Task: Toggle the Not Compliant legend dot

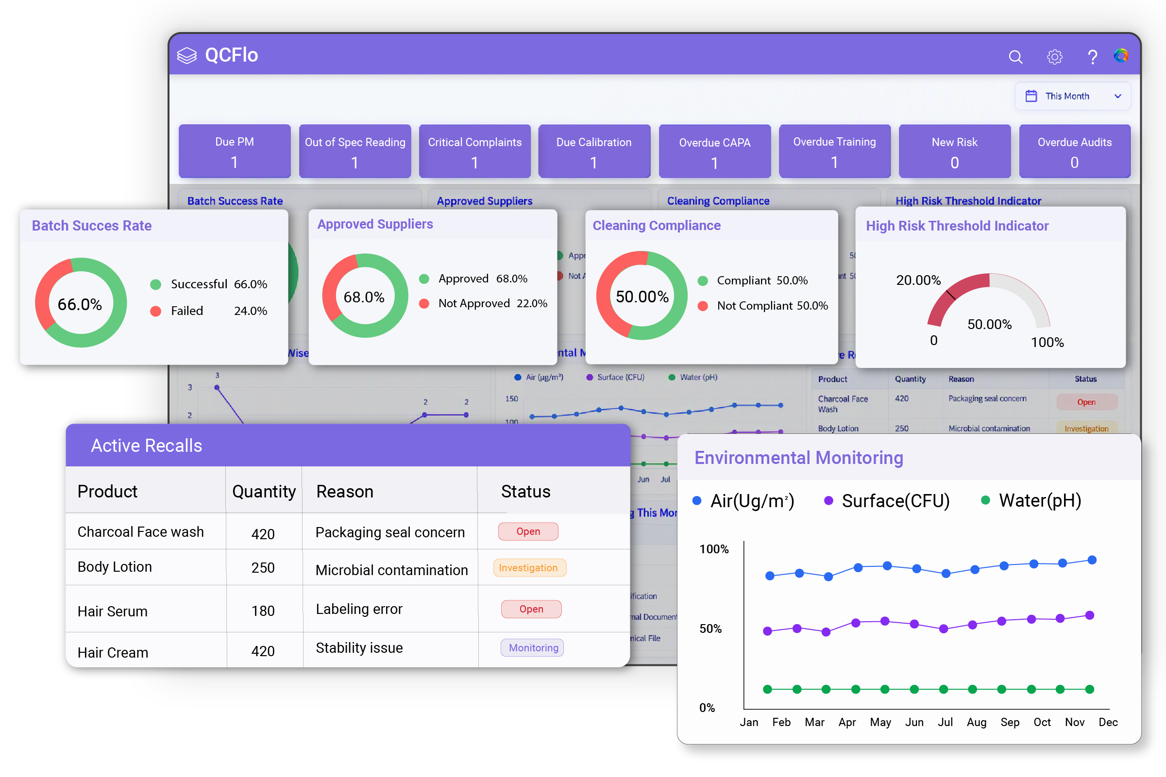Action: click(703, 306)
